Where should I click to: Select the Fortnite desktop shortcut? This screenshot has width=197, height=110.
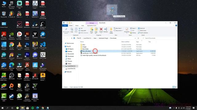(x=35, y=66)
